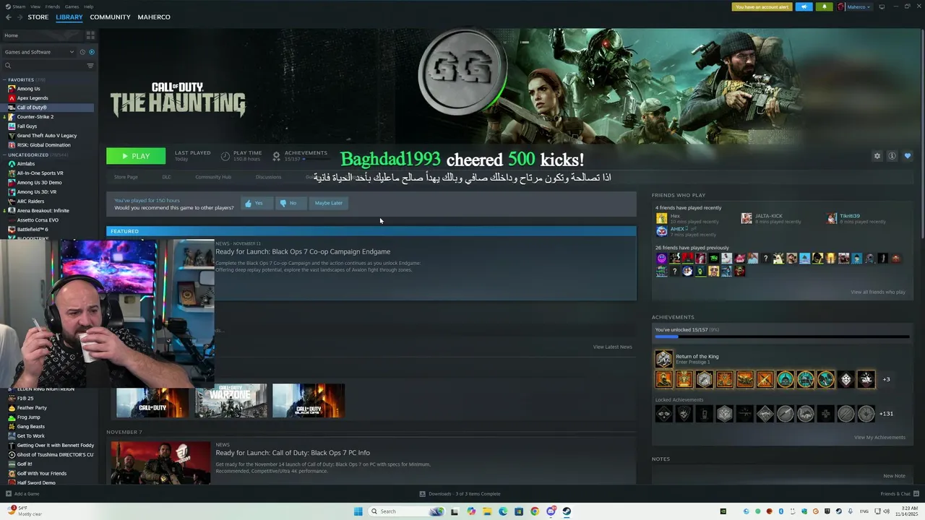Select ARC Raiders in the library list
Screen dimensions: 925x520
pos(30,201)
